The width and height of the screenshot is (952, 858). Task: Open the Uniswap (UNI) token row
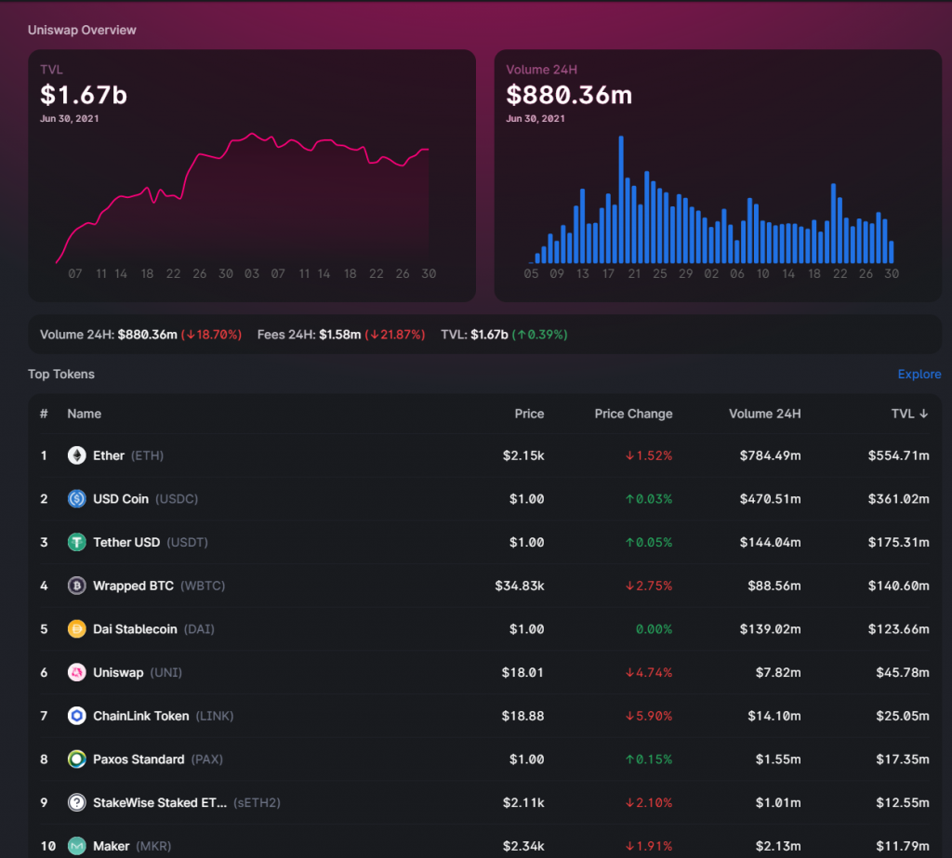pyautogui.click(x=484, y=672)
